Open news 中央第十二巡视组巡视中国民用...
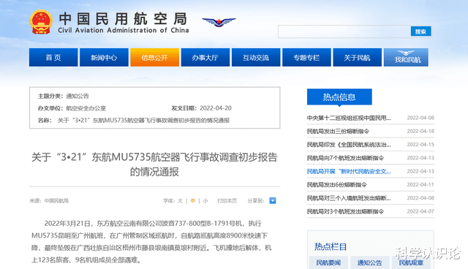The image size is (468, 269). point(349,118)
